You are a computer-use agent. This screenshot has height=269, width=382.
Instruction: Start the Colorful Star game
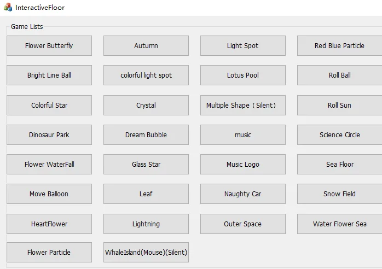pos(49,106)
